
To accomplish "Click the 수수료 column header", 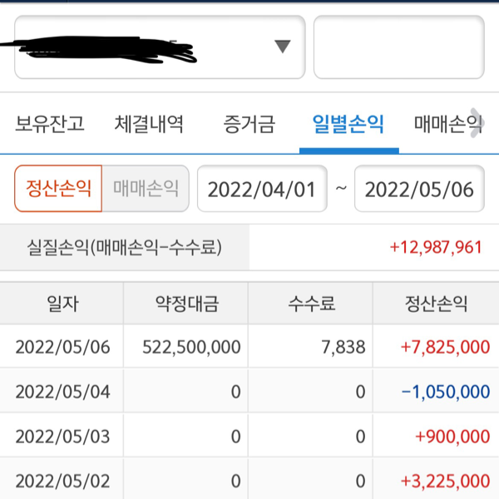I will pyautogui.click(x=310, y=304).
